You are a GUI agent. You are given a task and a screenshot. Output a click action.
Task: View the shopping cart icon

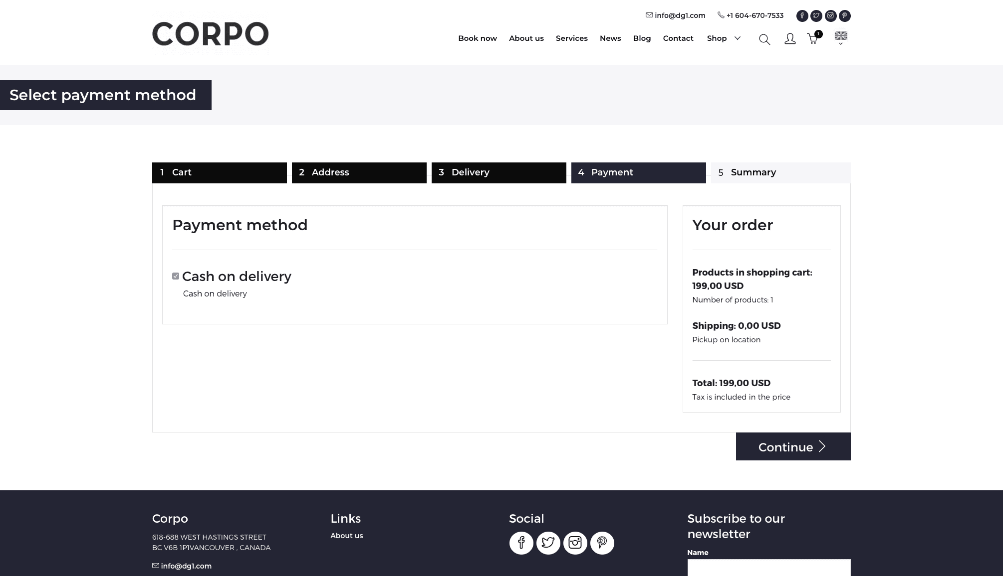click(813, 38)
